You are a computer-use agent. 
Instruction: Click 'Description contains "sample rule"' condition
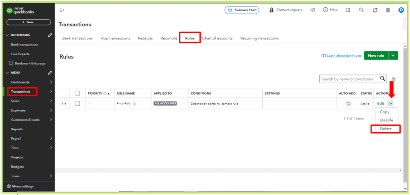215,104
